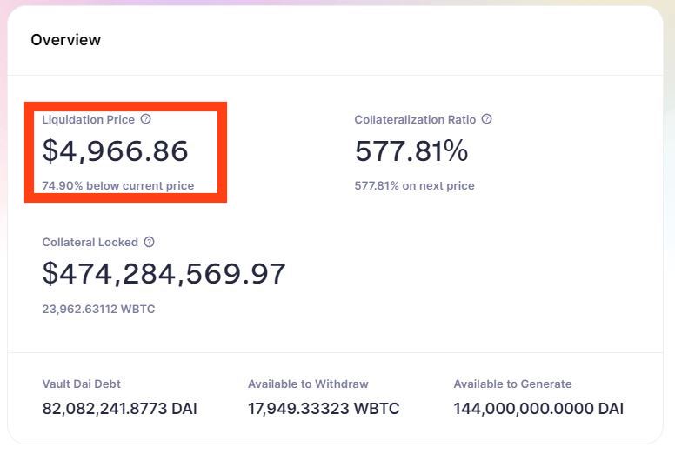Click the Overview heading
This screenshot has width=675, height=454.
tap(65, 40)
